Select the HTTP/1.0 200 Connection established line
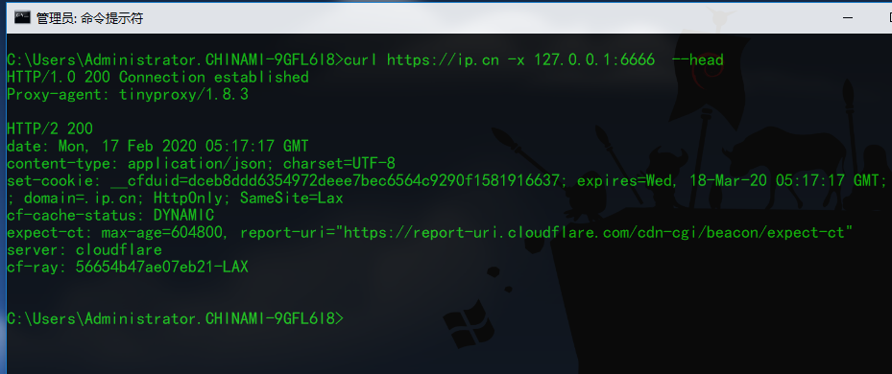The width and height of the screenshot is (892, 374). click(x=157, y=77)
